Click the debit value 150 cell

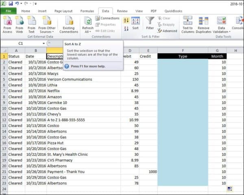tap(130, 79)
